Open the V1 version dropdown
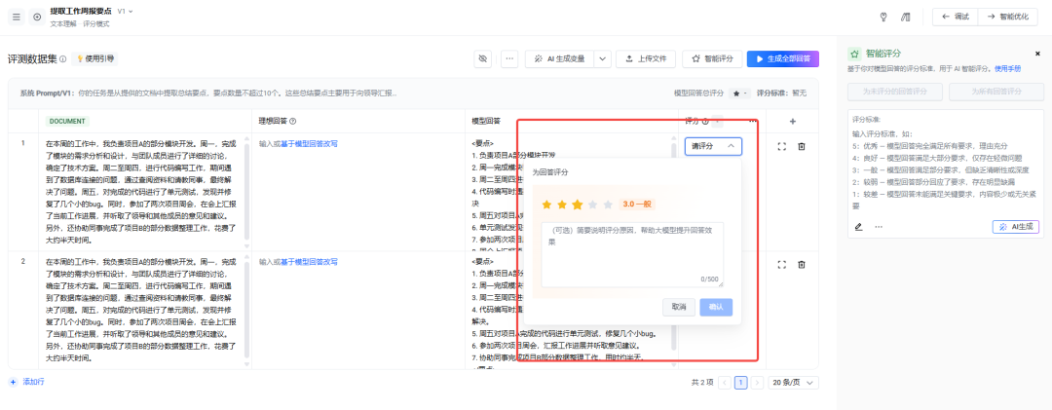Viewport: 1052px width, 410px height. 125,12
